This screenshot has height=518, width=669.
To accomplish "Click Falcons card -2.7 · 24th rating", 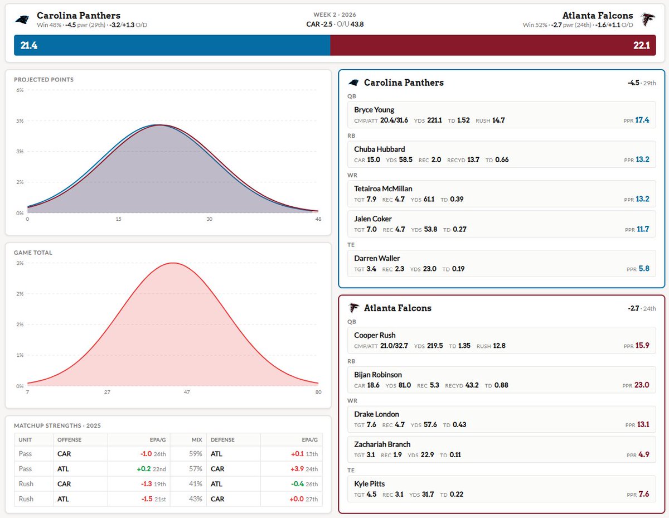I will 642,308.
